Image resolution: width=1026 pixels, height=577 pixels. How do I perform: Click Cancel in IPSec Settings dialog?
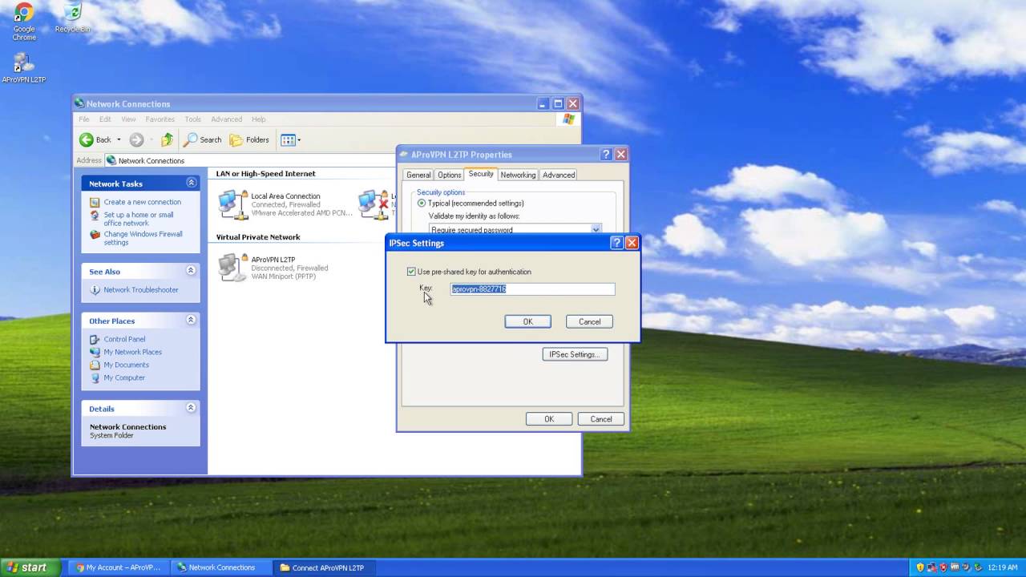[x=589, y=321]
